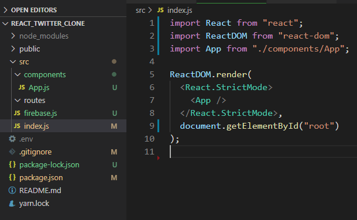Click the OPEN EDITORS section title
This screenshot has height=220, width=357.
pos(34,10)
